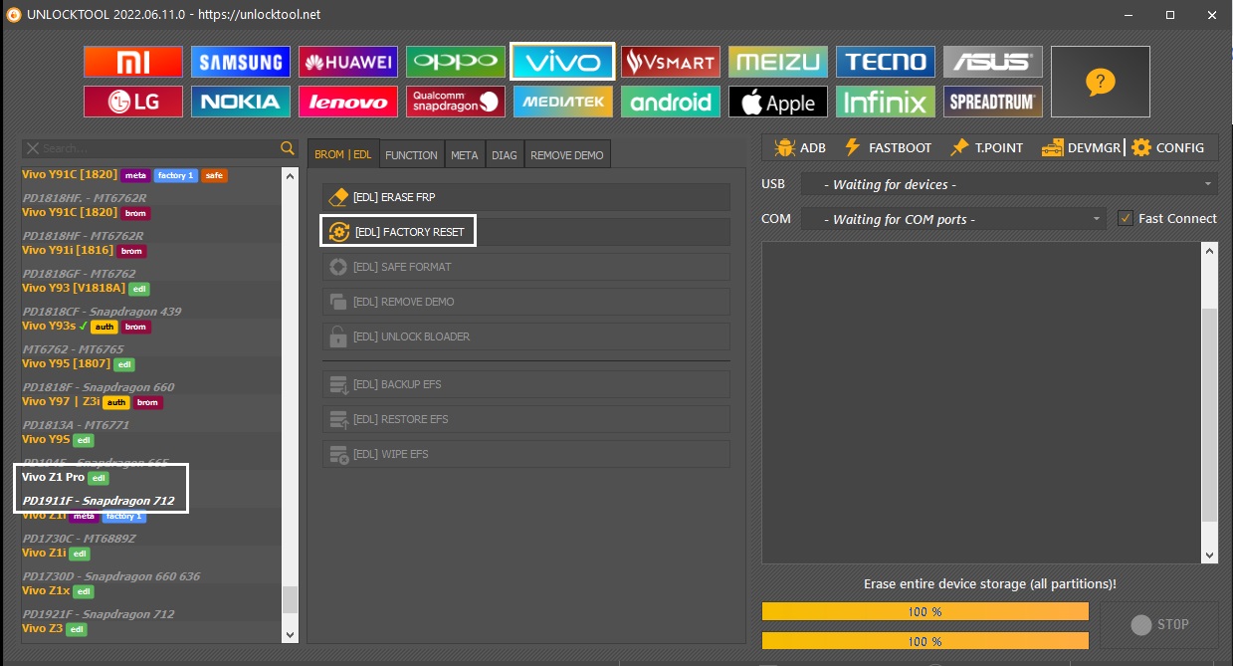Switch to the FUNCTION tab

click(411, 154)
